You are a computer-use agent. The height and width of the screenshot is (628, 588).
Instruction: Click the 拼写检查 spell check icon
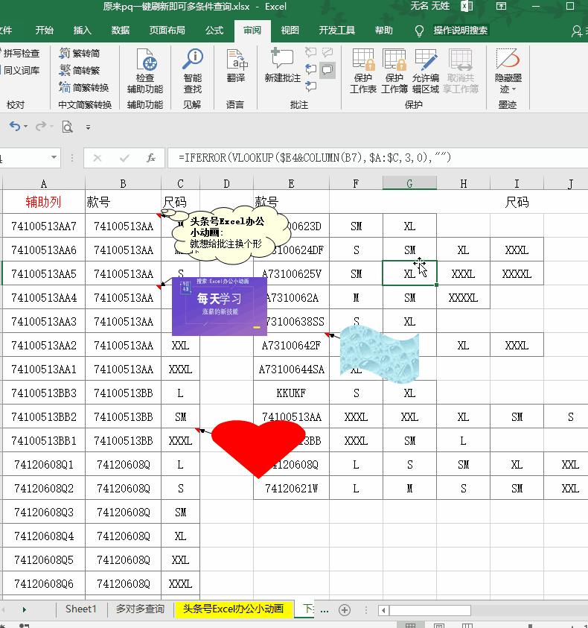tap(21, 54)
